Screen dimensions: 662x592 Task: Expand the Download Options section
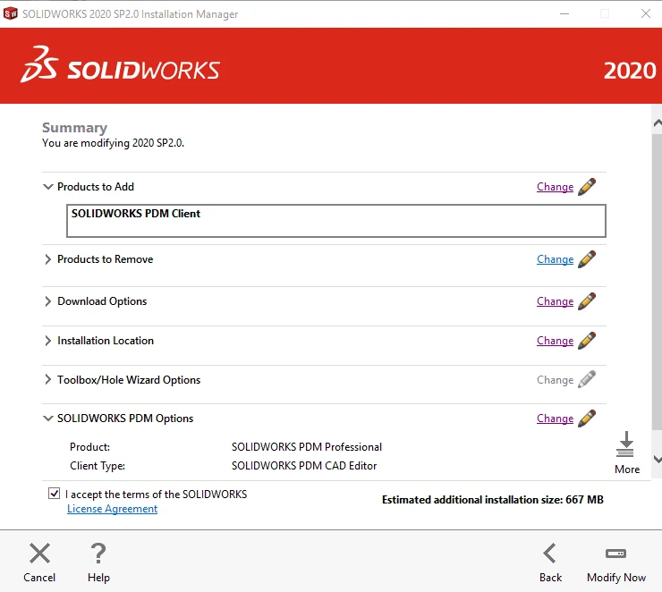click(48, 301)
